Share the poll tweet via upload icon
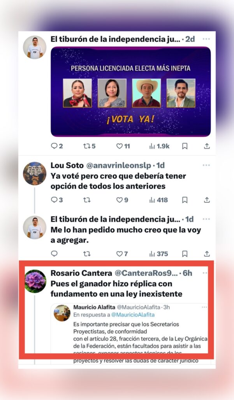Viewport: 234px width, 400px height. [207, 146]
